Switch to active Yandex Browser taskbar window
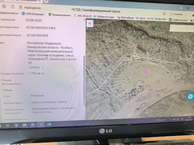The image size is (194, 145). coord(41,125)
